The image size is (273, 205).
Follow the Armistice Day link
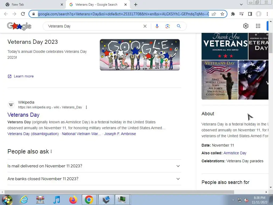tap(235, 153)
